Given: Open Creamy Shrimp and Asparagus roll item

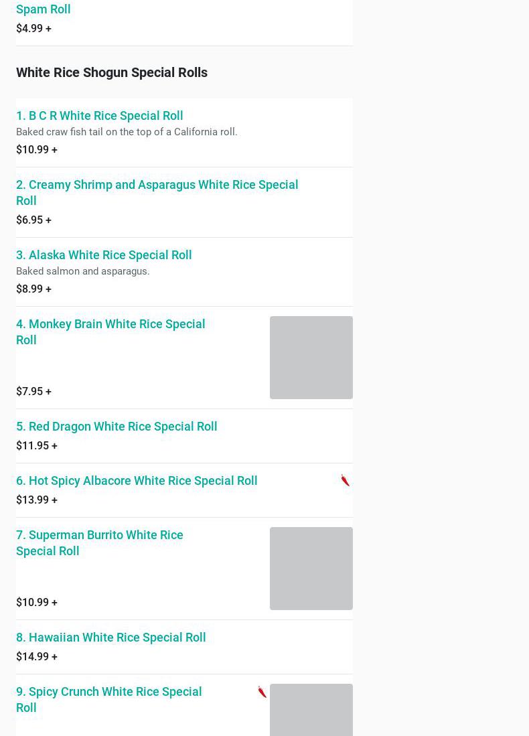Looking at the screenshot, I should click(x=157, y=192).
